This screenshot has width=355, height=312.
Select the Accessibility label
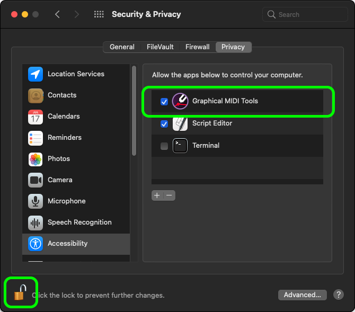pos(68,243)
